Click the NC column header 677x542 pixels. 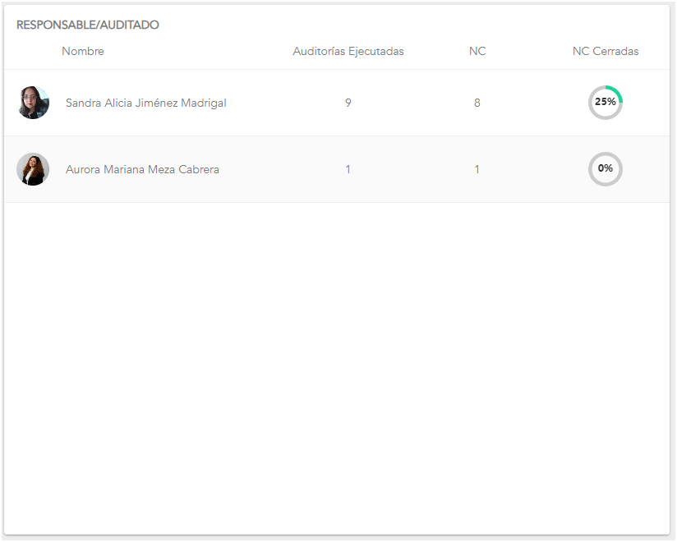tap(477, 51)
